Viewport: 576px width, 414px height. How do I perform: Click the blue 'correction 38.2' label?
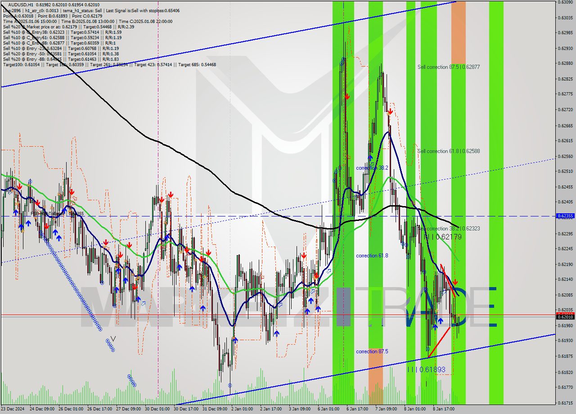click(x=372, y=168)
